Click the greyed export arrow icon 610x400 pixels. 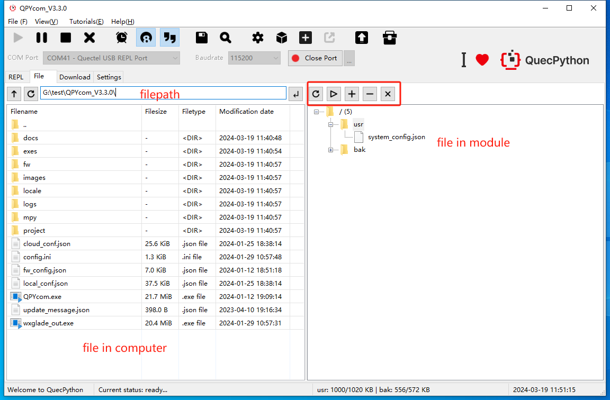click(329, 38)
